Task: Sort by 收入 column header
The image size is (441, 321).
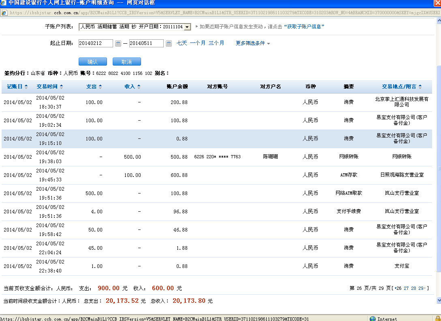Action: pyautogui.click(x=130, y=87)
